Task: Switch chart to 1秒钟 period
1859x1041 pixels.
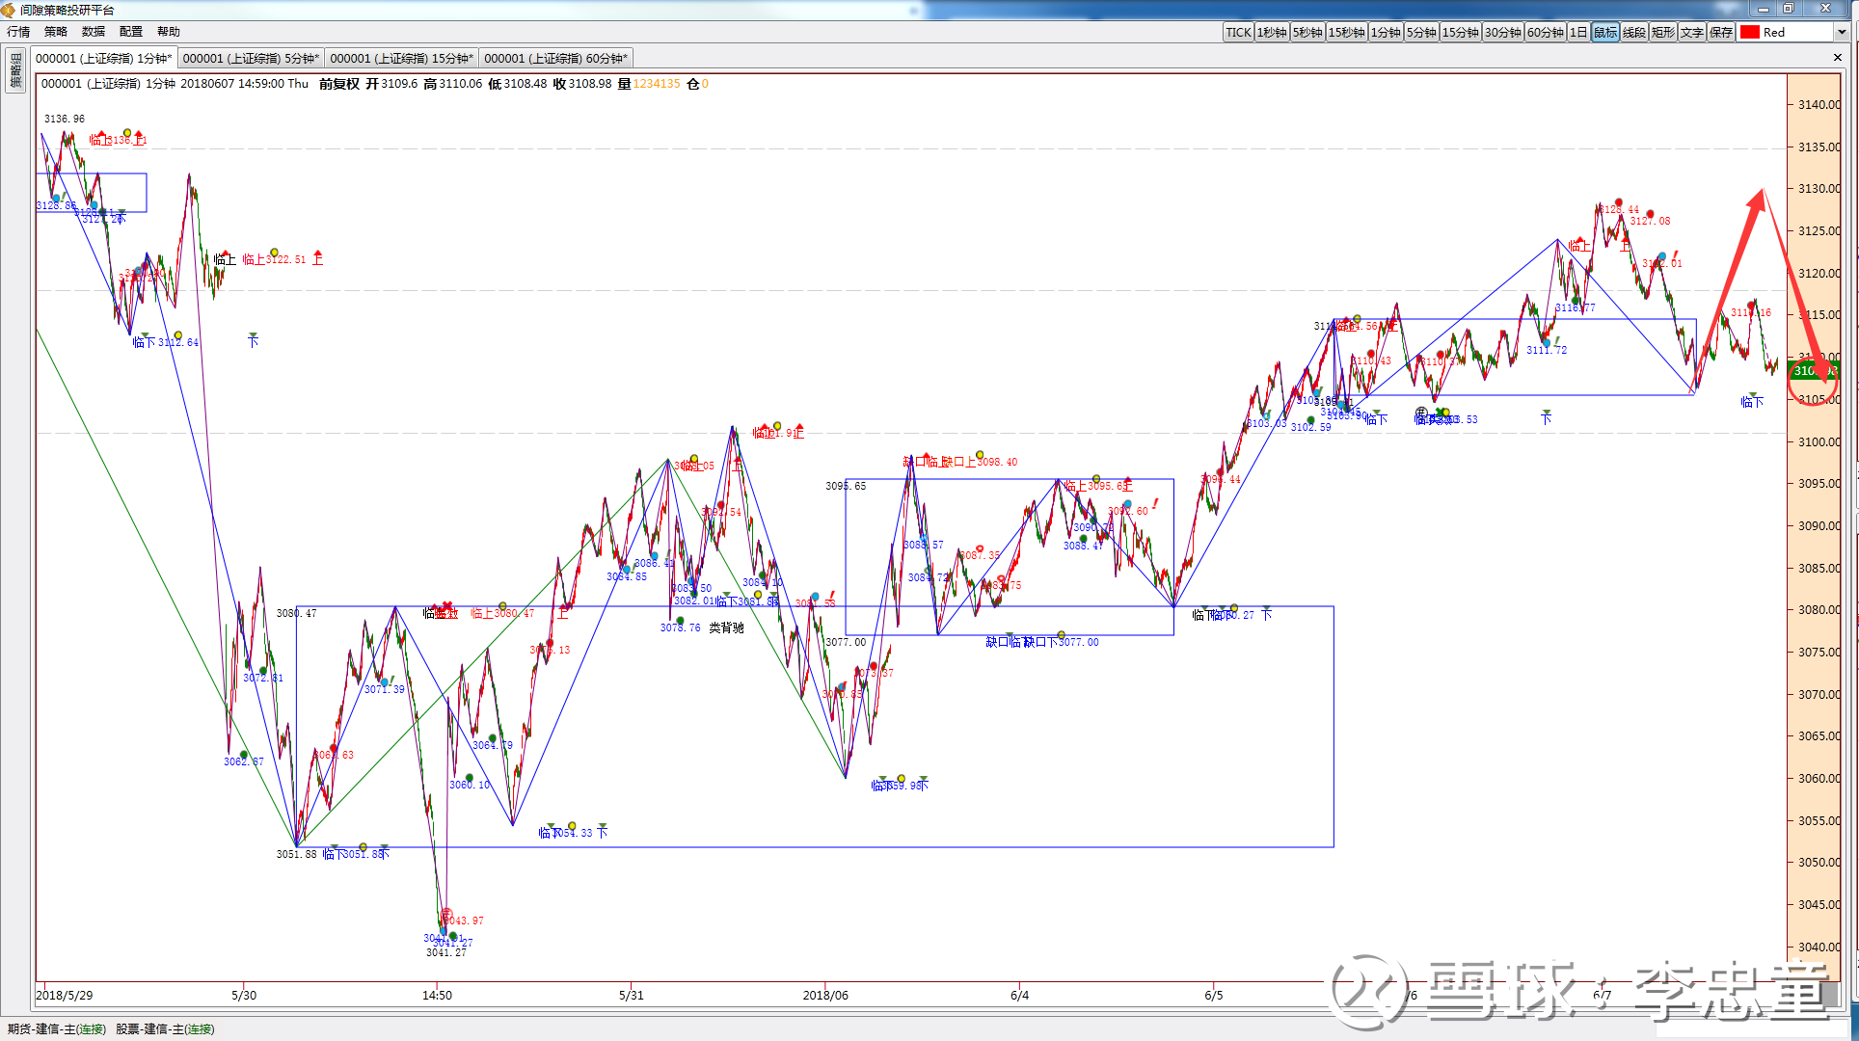Action: (1272, 32)
